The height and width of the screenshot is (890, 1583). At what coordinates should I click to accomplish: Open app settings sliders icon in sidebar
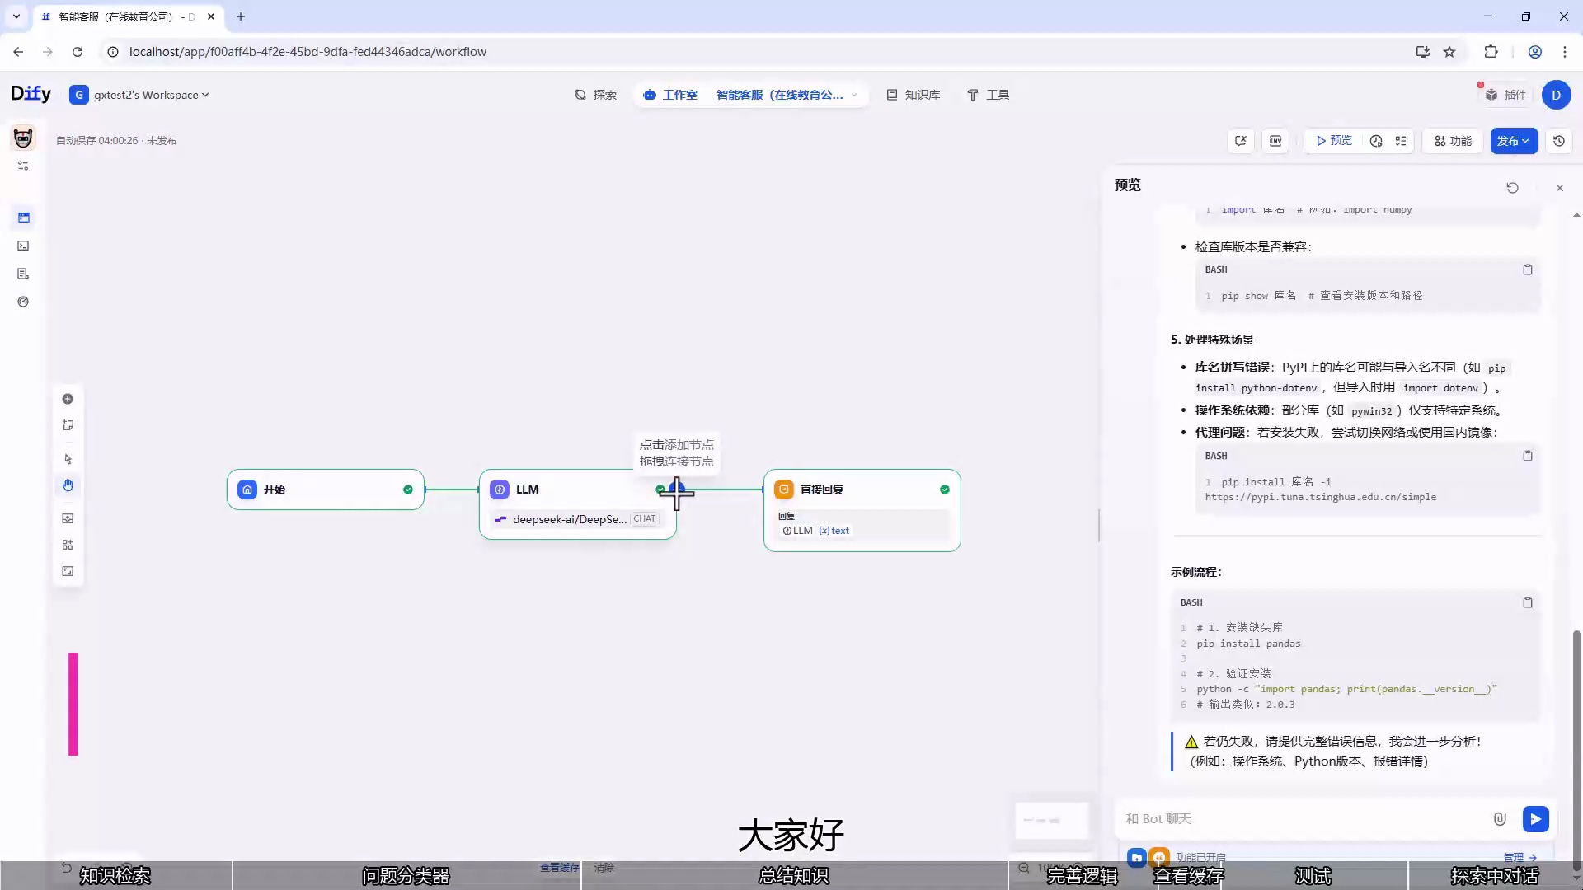(x=23, y=166)
